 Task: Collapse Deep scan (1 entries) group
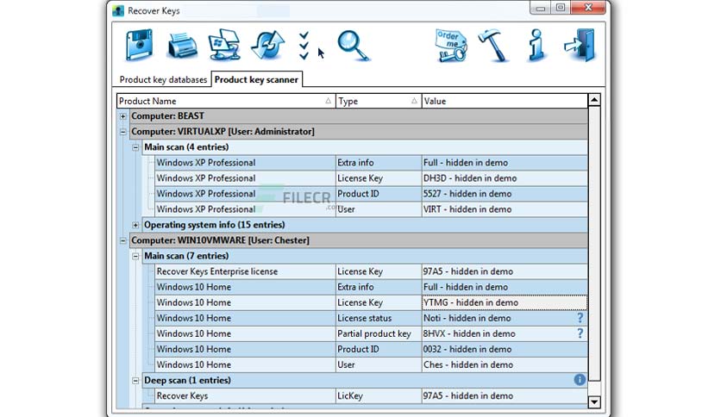click(x=135, y=381)
